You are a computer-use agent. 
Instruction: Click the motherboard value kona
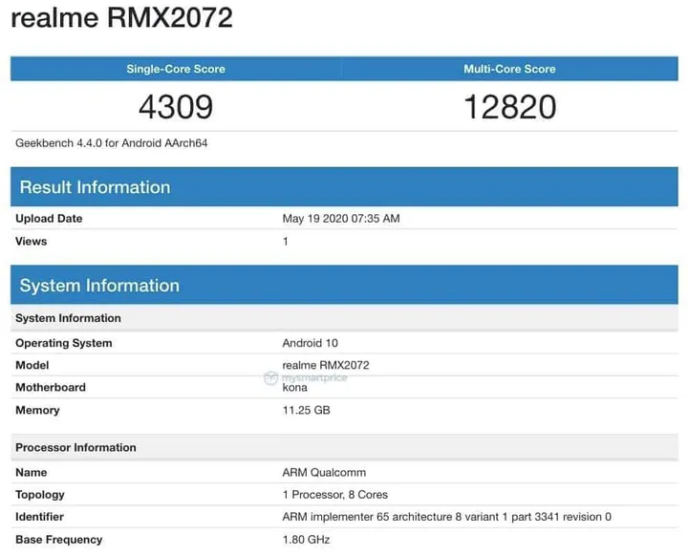pos(294,388)
